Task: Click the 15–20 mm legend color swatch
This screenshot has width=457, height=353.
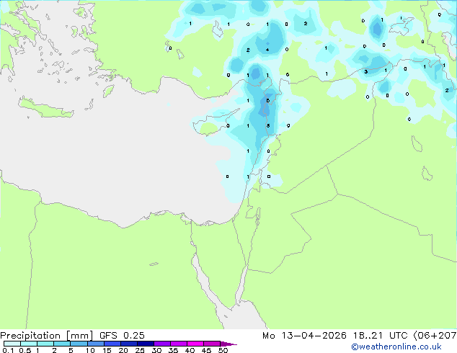Action: click(112, 344)
